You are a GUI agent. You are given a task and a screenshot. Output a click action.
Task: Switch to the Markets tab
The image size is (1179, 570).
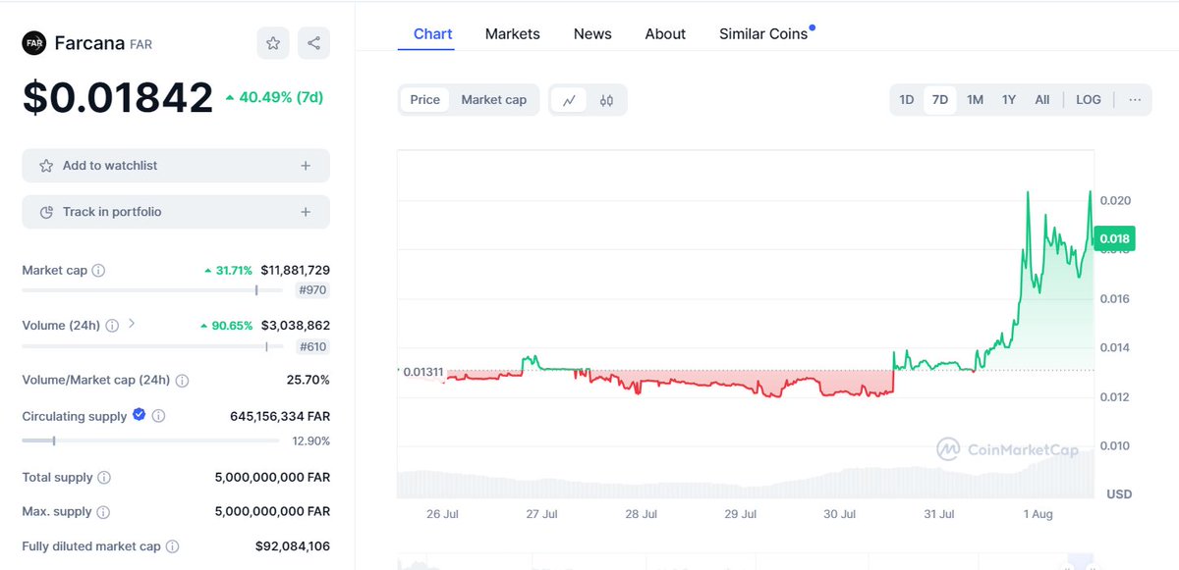point(512,33)
